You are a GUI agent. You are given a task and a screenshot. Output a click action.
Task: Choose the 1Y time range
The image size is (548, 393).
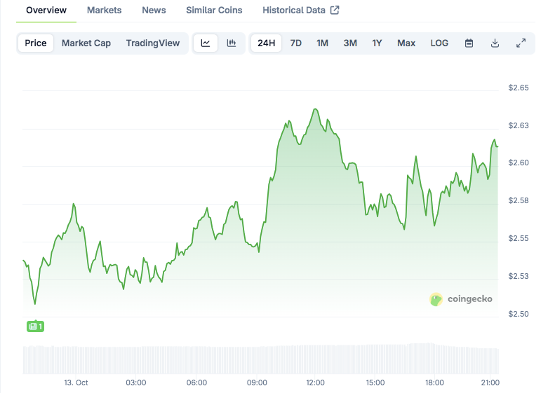(377, 43)
